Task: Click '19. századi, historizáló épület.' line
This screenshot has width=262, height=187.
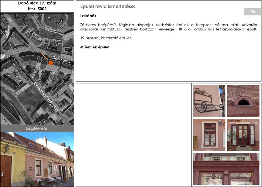Action: coord(106,38)
